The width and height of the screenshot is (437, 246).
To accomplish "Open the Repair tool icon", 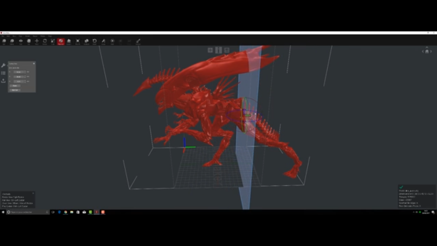I will 103,41.
